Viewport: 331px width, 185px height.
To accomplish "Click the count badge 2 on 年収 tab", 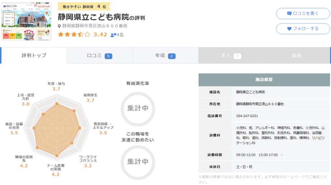I will [172, 56].
